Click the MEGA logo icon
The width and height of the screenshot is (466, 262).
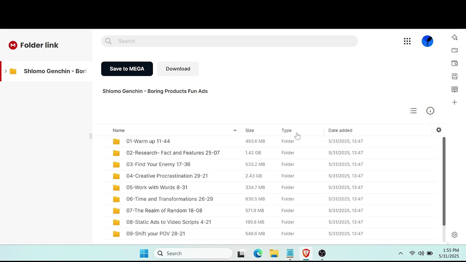coord(13,45)
